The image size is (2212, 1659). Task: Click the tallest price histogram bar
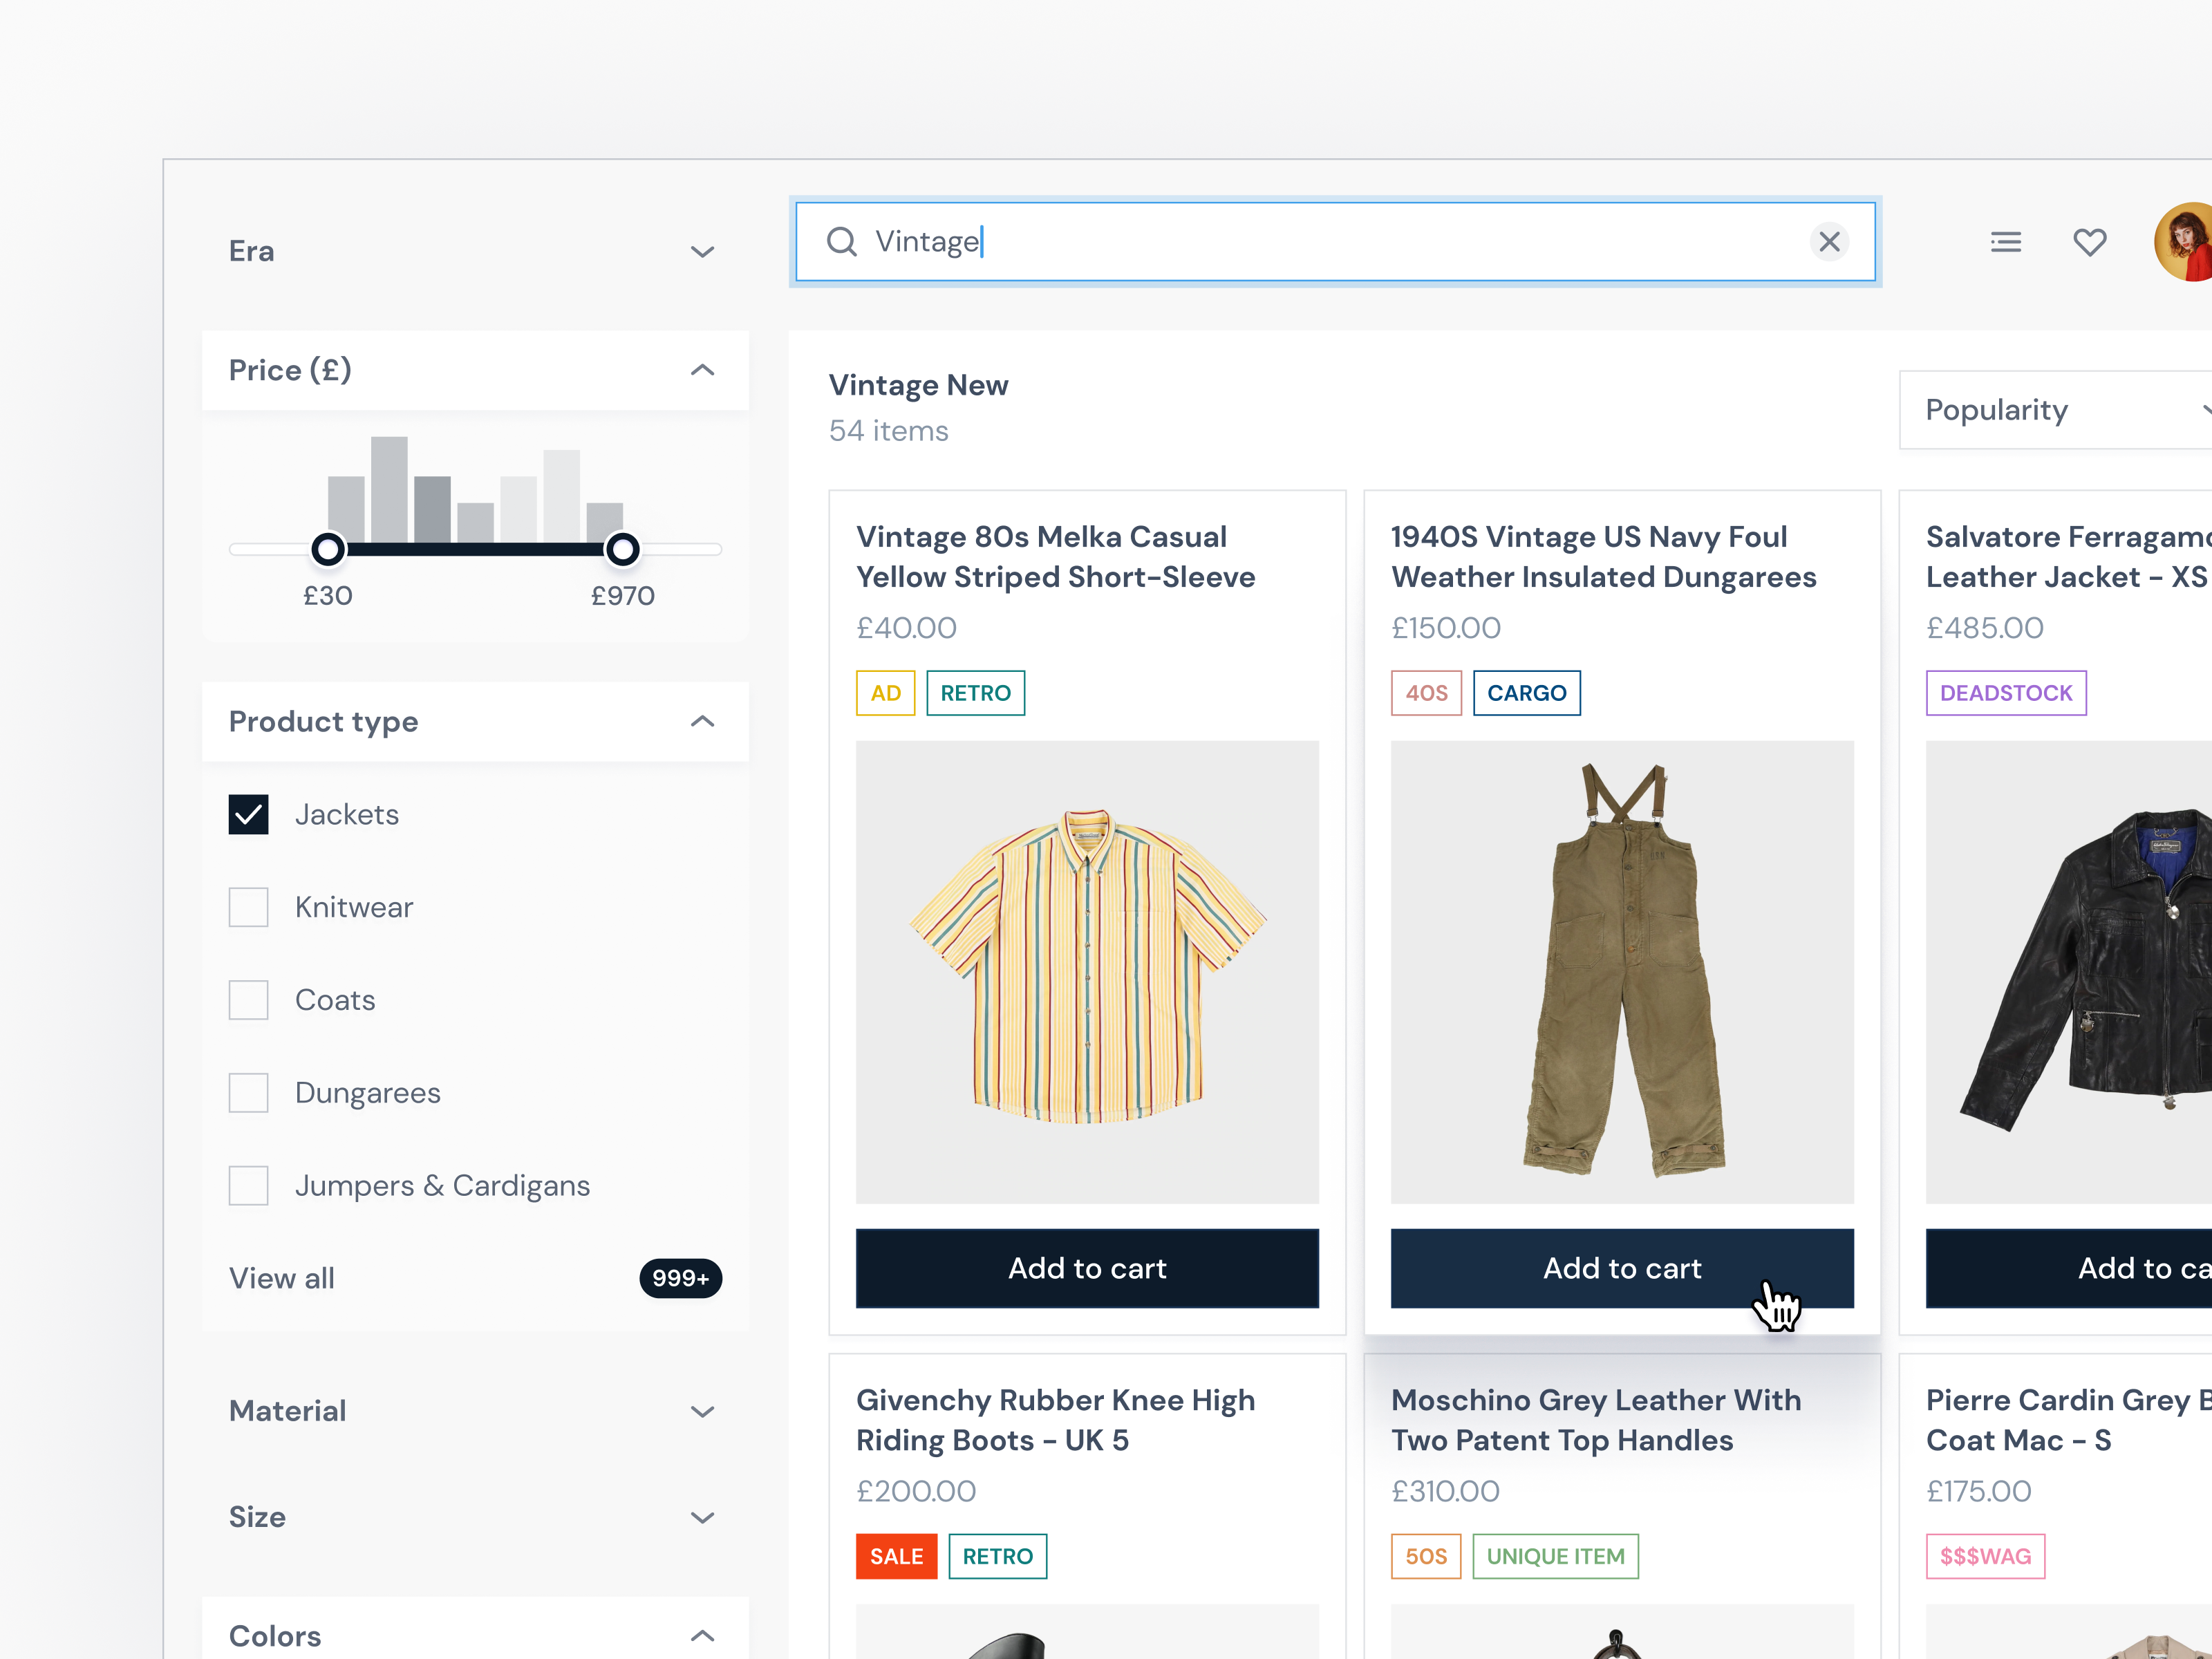[389, 490]
